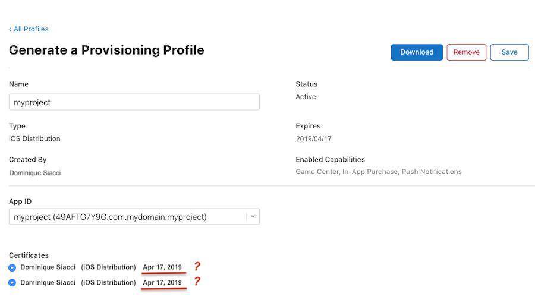Go back to All Profiles
The height and width of the screenshot is (303, 535).
(x=29, y=29)
